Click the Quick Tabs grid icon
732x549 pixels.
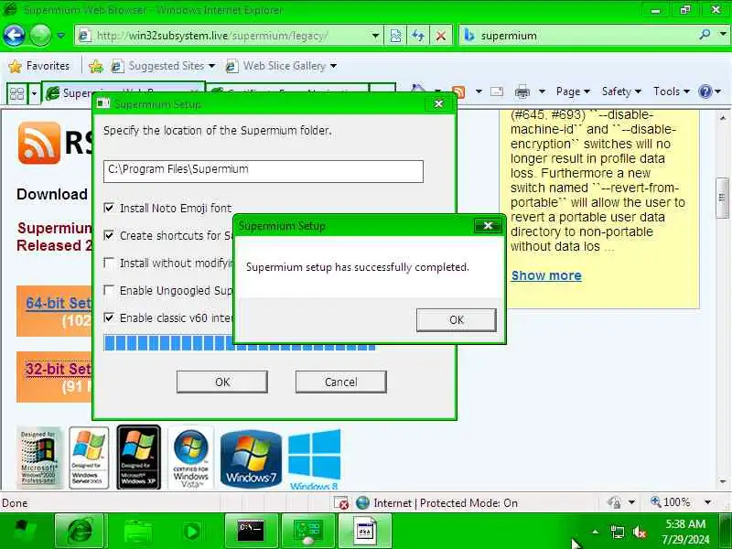(16, 94)
